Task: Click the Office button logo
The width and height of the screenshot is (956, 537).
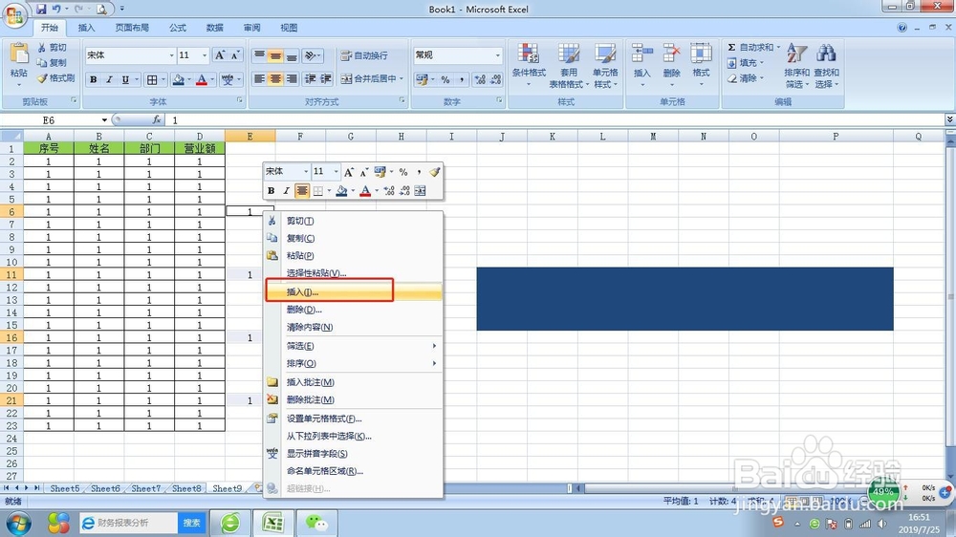Action: (x=14, y=16)
